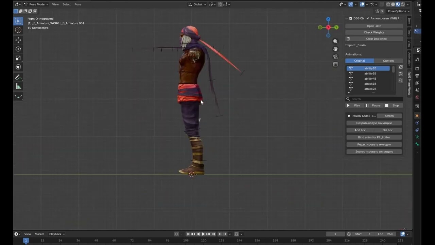Toggle the DBG ON checkbox
This screenshot has width=435, height=245.
point(351,18)
